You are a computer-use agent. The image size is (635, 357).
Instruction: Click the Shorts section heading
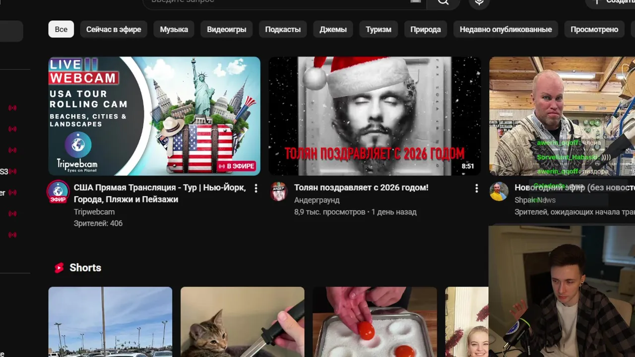(x=85, y=268)
